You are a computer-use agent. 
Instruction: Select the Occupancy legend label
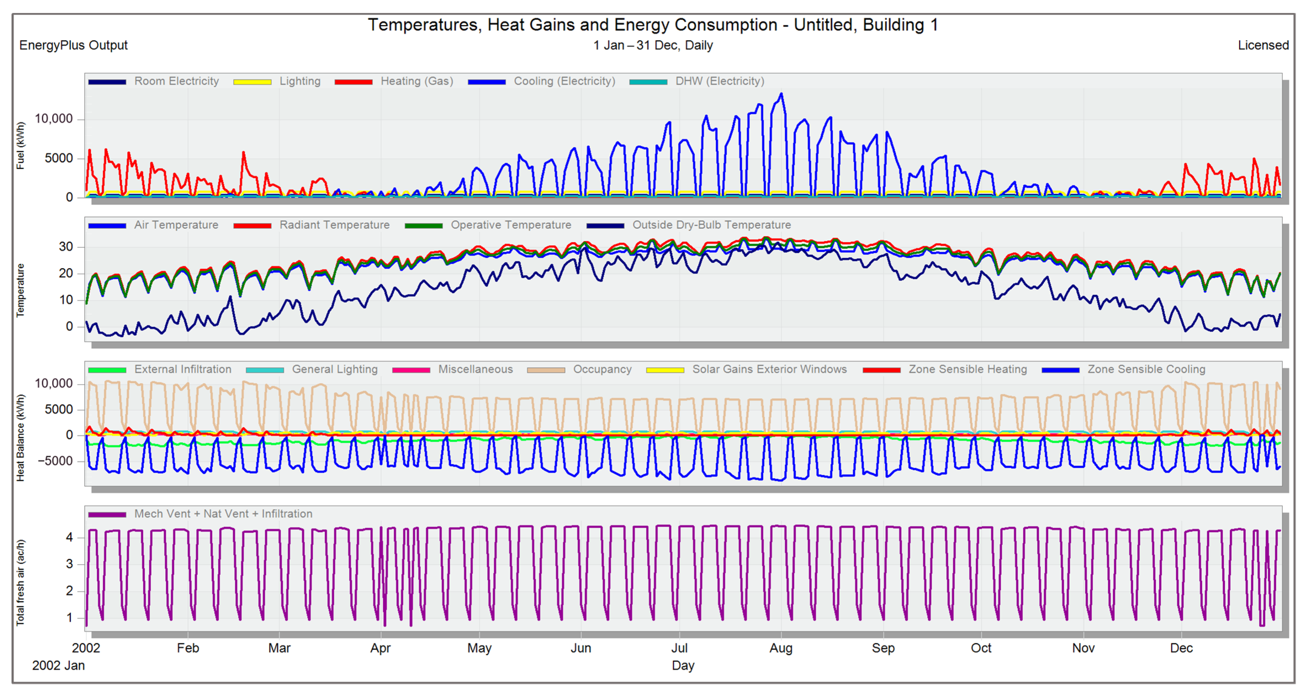tap(602, 369)
